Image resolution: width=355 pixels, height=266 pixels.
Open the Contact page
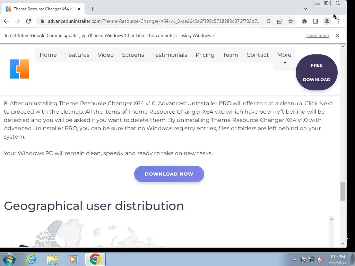pos(258,55)
